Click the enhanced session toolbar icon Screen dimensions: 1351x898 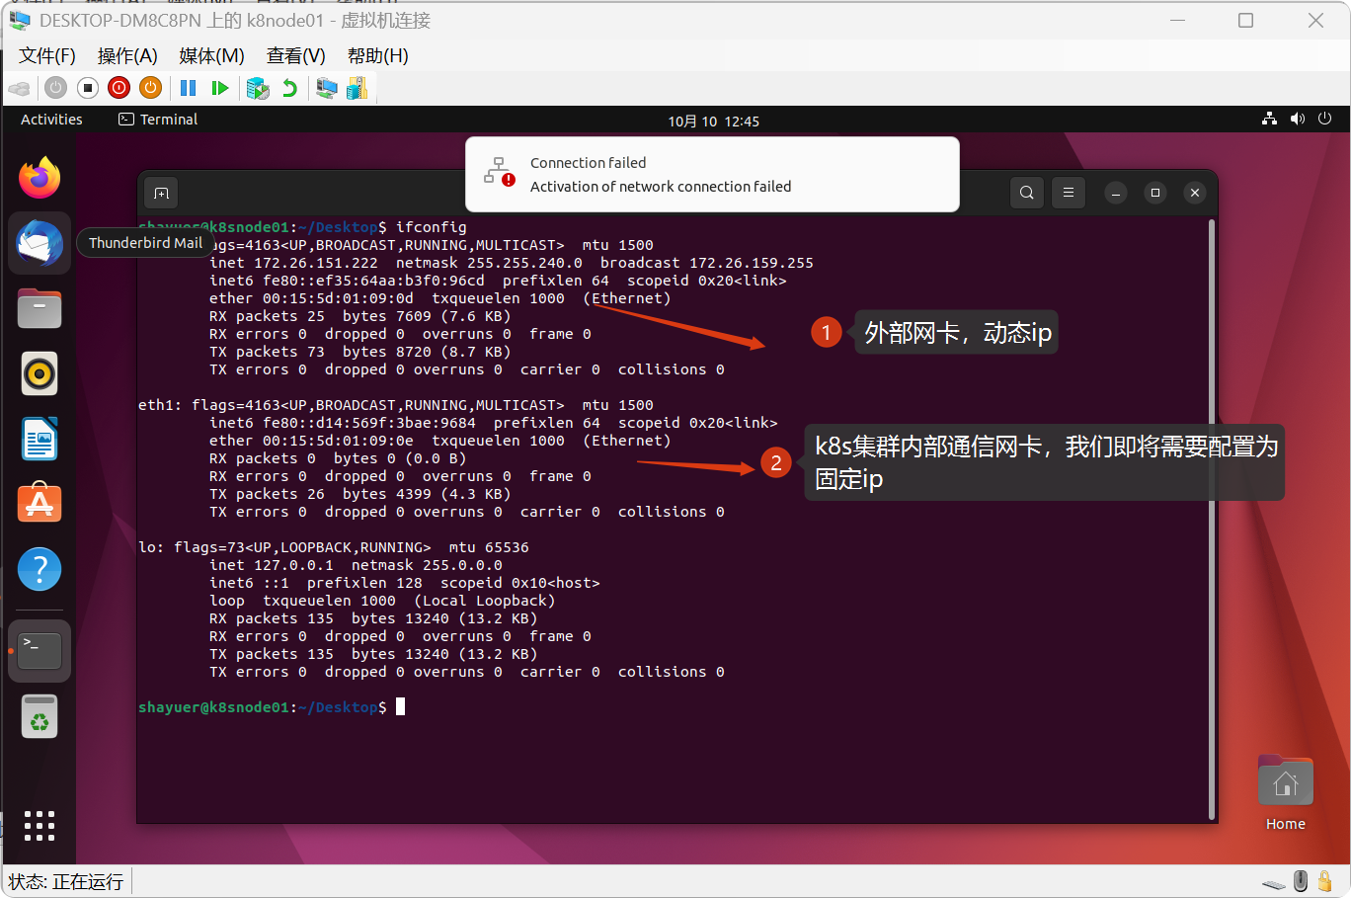pyautogui.click(x=327, y=88)
